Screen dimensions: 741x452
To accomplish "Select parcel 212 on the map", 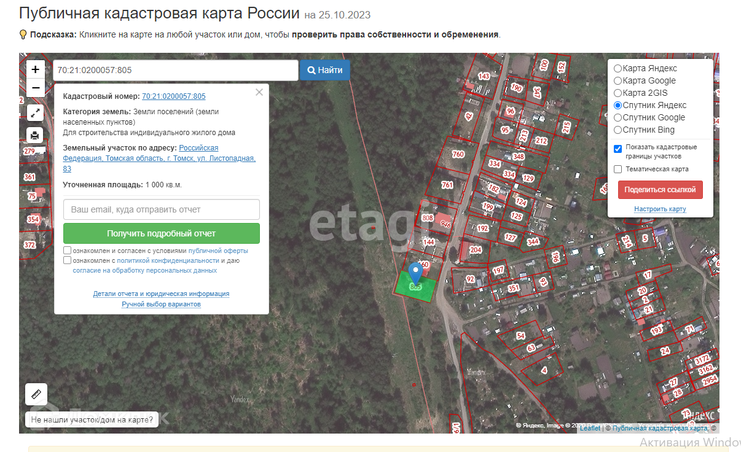I will (541, 141).
